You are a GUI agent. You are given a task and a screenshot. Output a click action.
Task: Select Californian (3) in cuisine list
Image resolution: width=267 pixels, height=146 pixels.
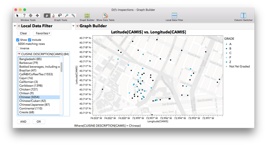pyautogui.click(x=39, y=82)
